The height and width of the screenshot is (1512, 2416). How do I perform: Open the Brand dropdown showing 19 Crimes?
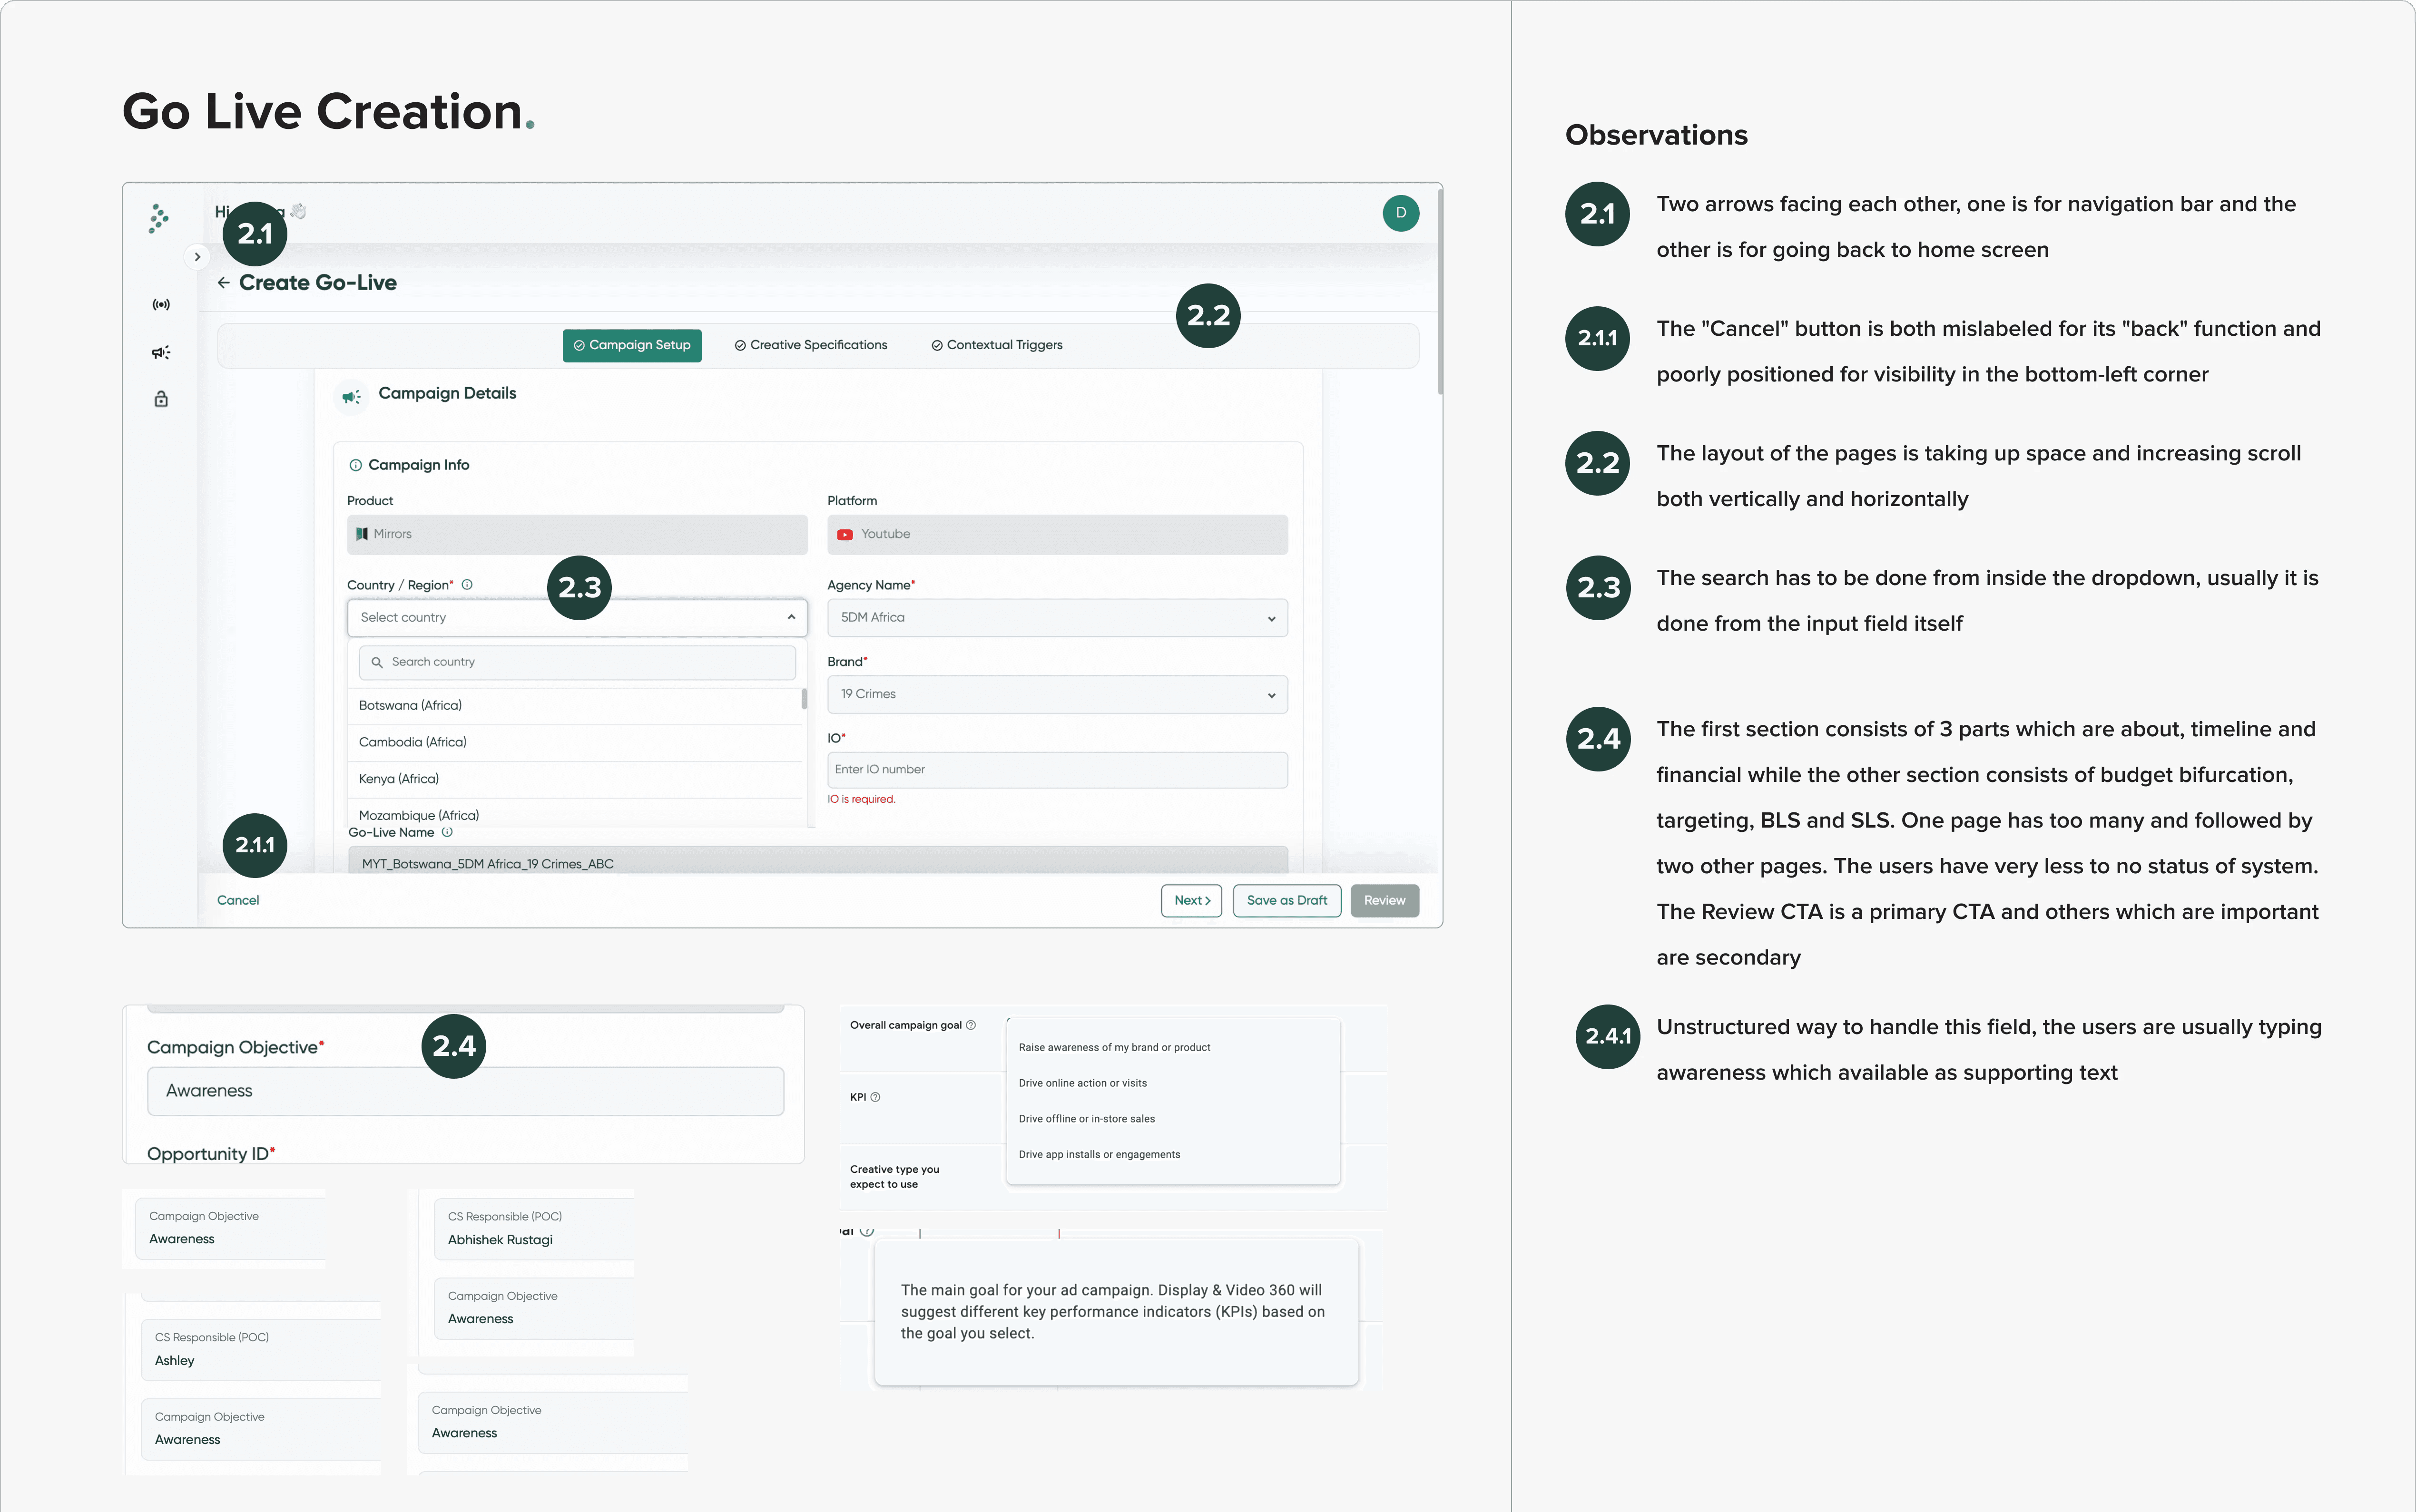tap(1057, 694)
